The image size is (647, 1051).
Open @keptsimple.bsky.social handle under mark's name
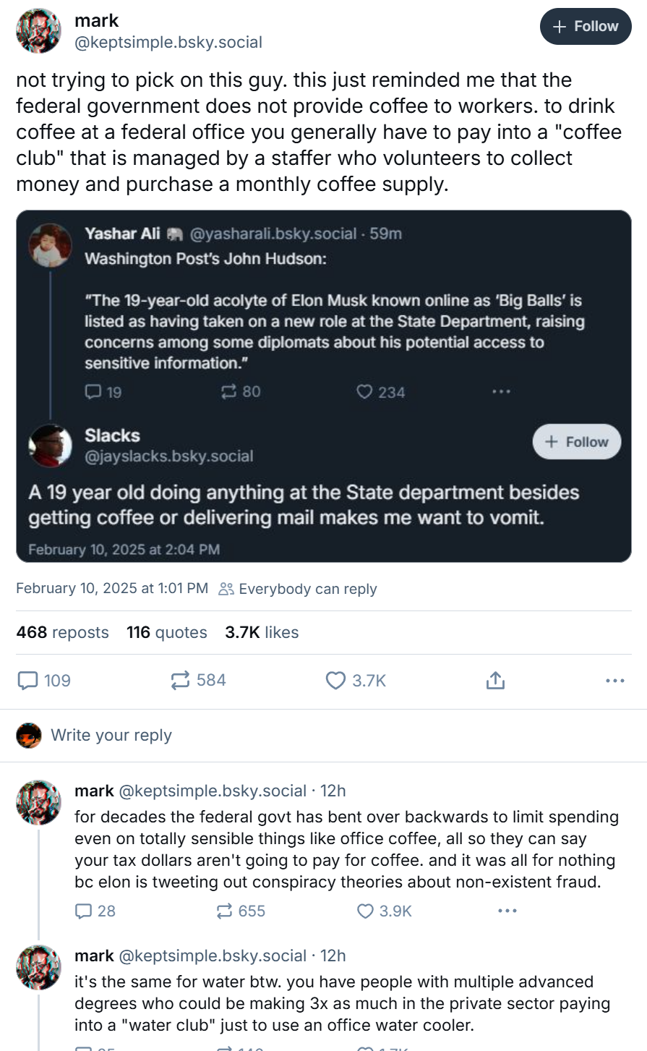pyautogui.click(x=168, y=43)
